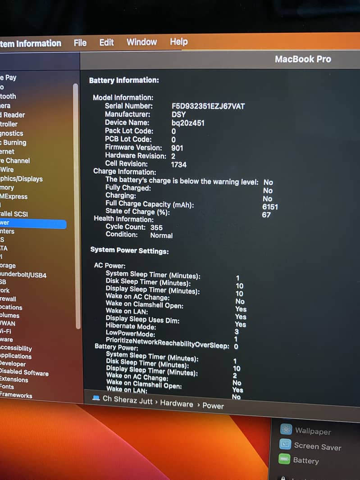Select Firewall in the sidebar

tap(8, 299)
